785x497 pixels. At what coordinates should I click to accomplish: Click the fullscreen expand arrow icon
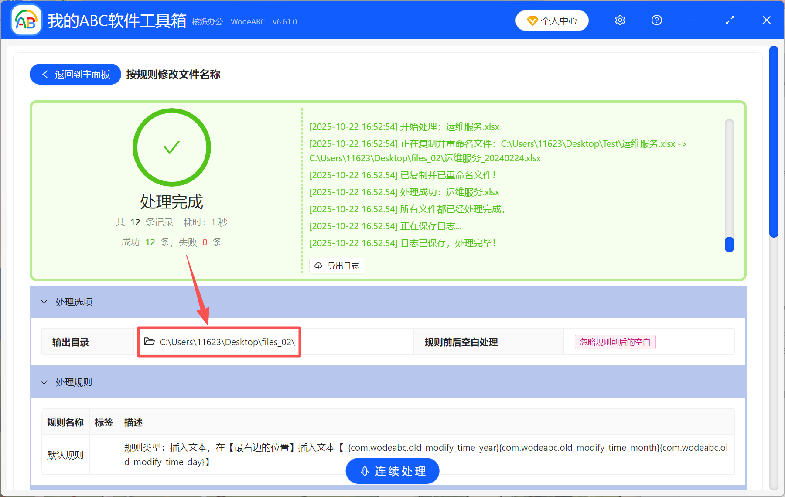(x=730, y=20)
